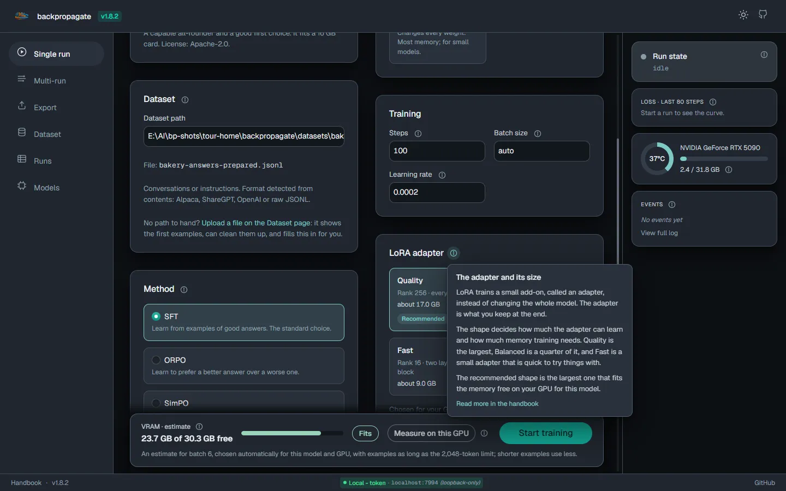Click the Steps input field
The image size is (786, 491).
(x=437, y=151)
